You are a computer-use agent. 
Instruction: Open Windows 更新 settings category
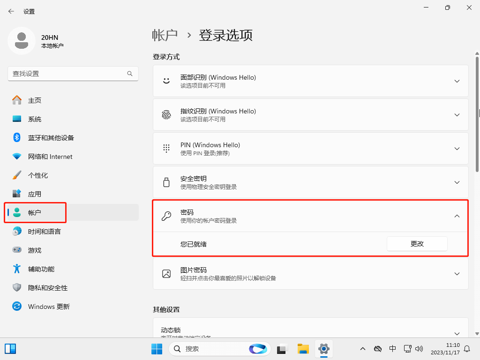pos(73,306)
